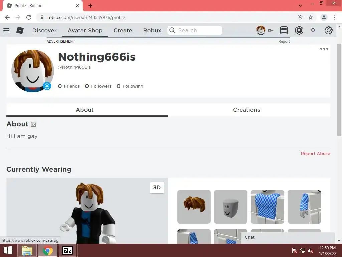Report the advertisement

click(x=284, y=41)
